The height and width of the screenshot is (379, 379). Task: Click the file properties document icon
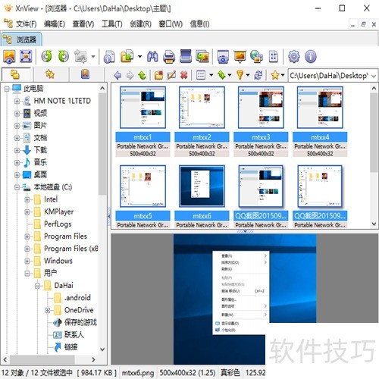109,56
